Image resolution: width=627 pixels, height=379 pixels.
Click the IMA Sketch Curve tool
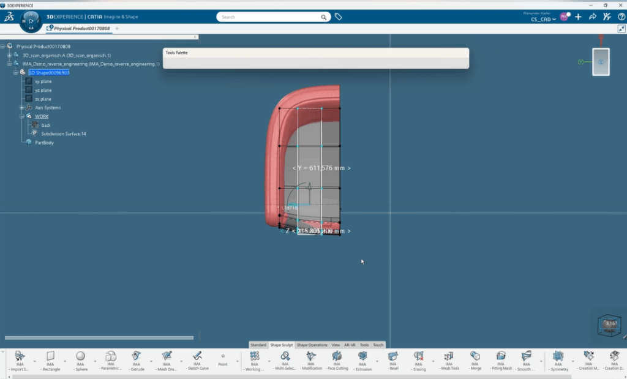[x=197, y=356]
